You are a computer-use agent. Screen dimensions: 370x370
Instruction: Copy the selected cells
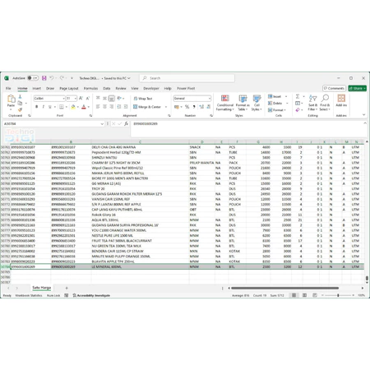point(20,104)
